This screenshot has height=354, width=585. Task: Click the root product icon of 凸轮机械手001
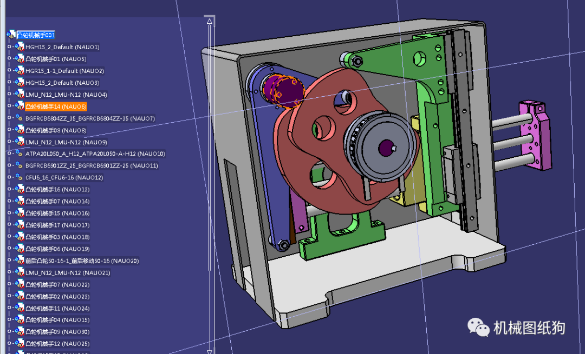pyautogui.click(x=11, y=35)
